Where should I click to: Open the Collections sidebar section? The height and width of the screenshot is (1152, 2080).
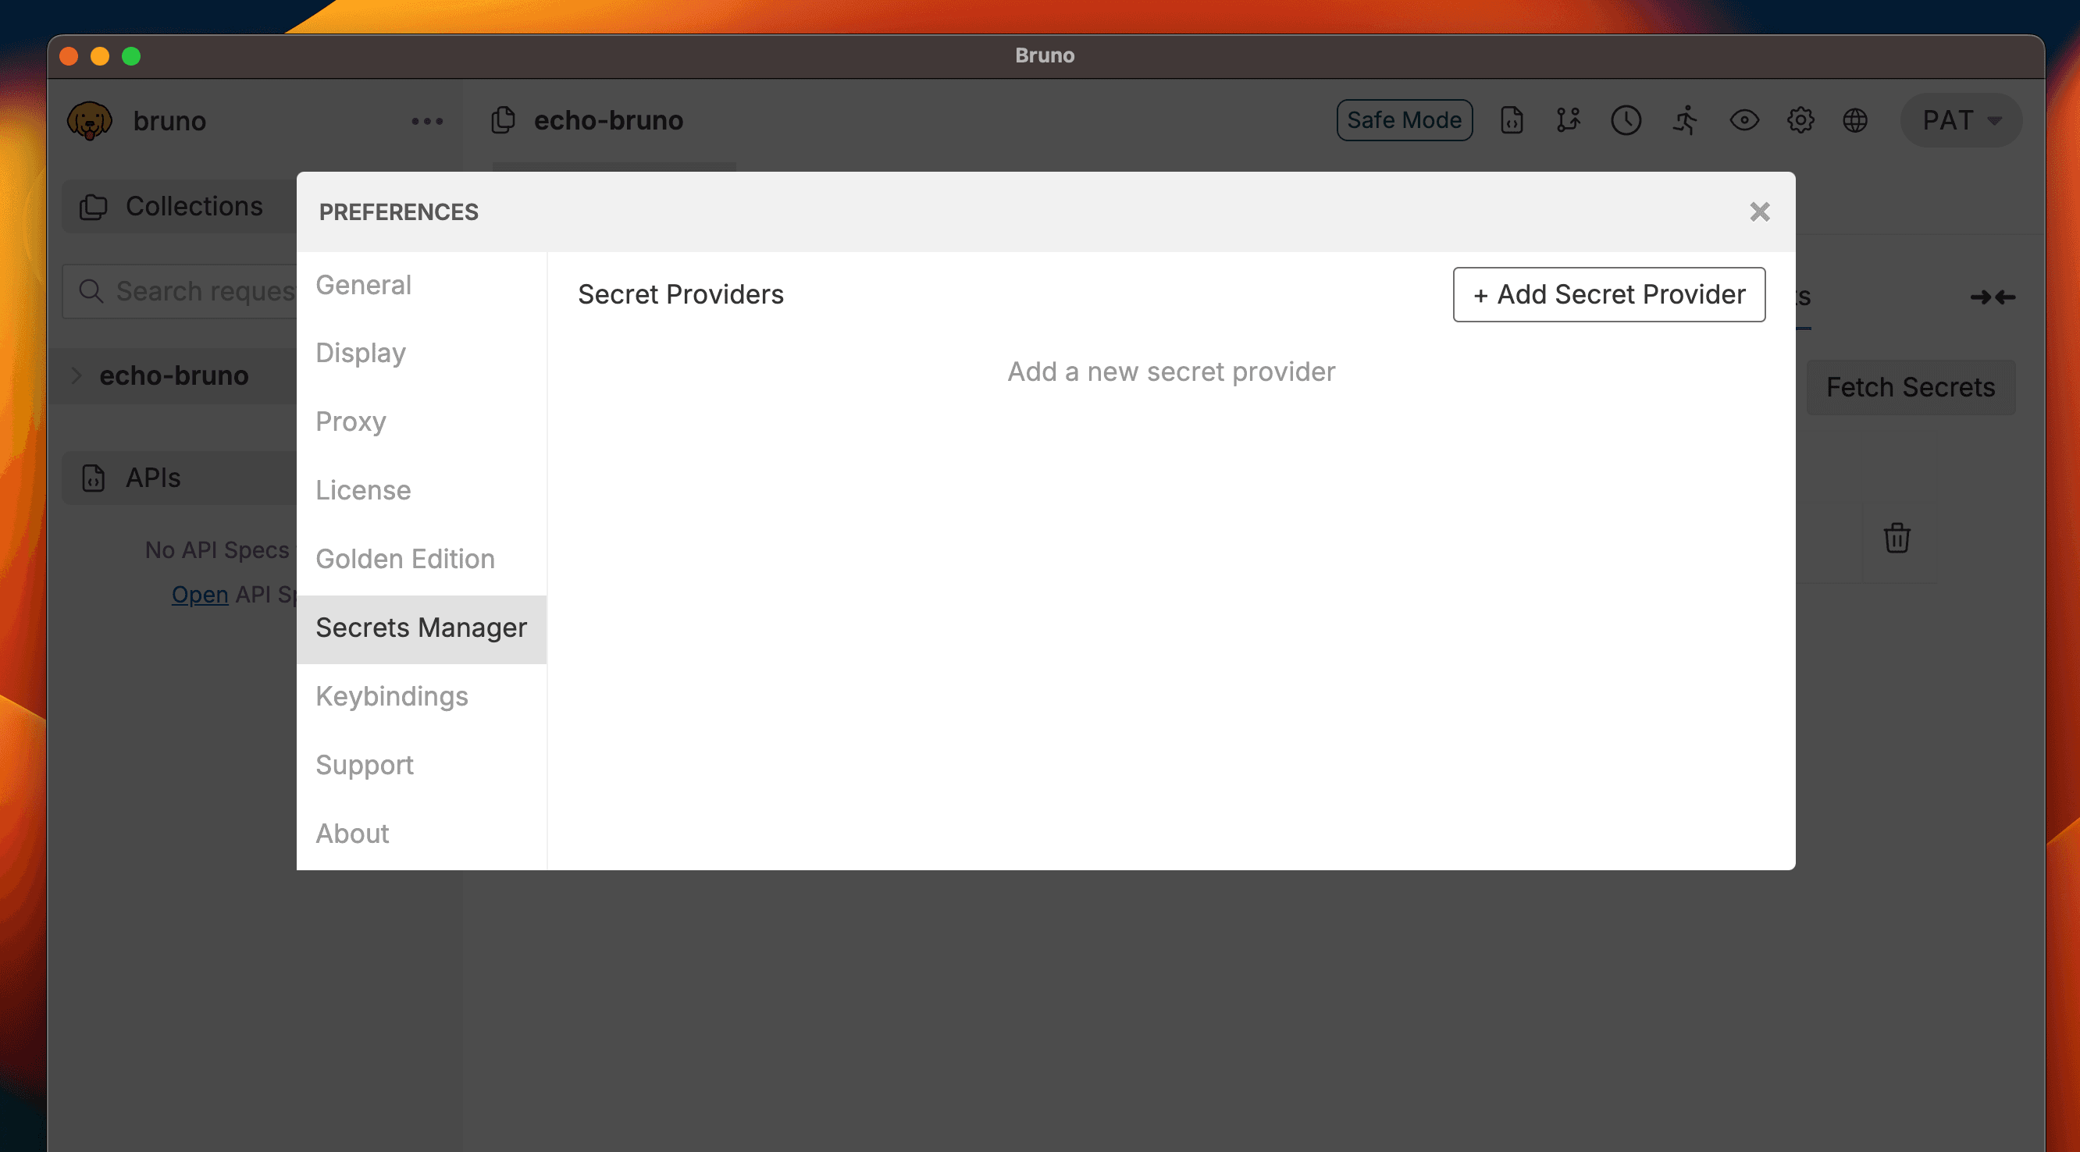(180, 207)
